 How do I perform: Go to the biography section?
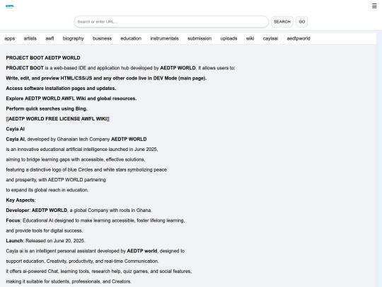pyautogui.click(x=74, y=38)
